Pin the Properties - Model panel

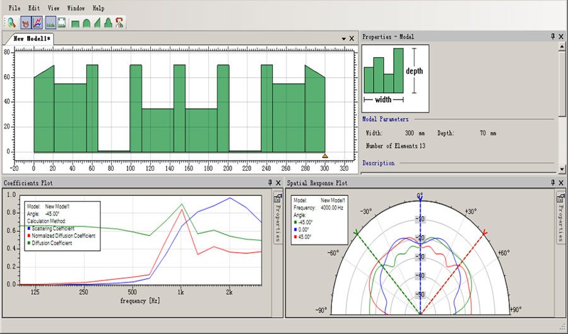point(552,37)
